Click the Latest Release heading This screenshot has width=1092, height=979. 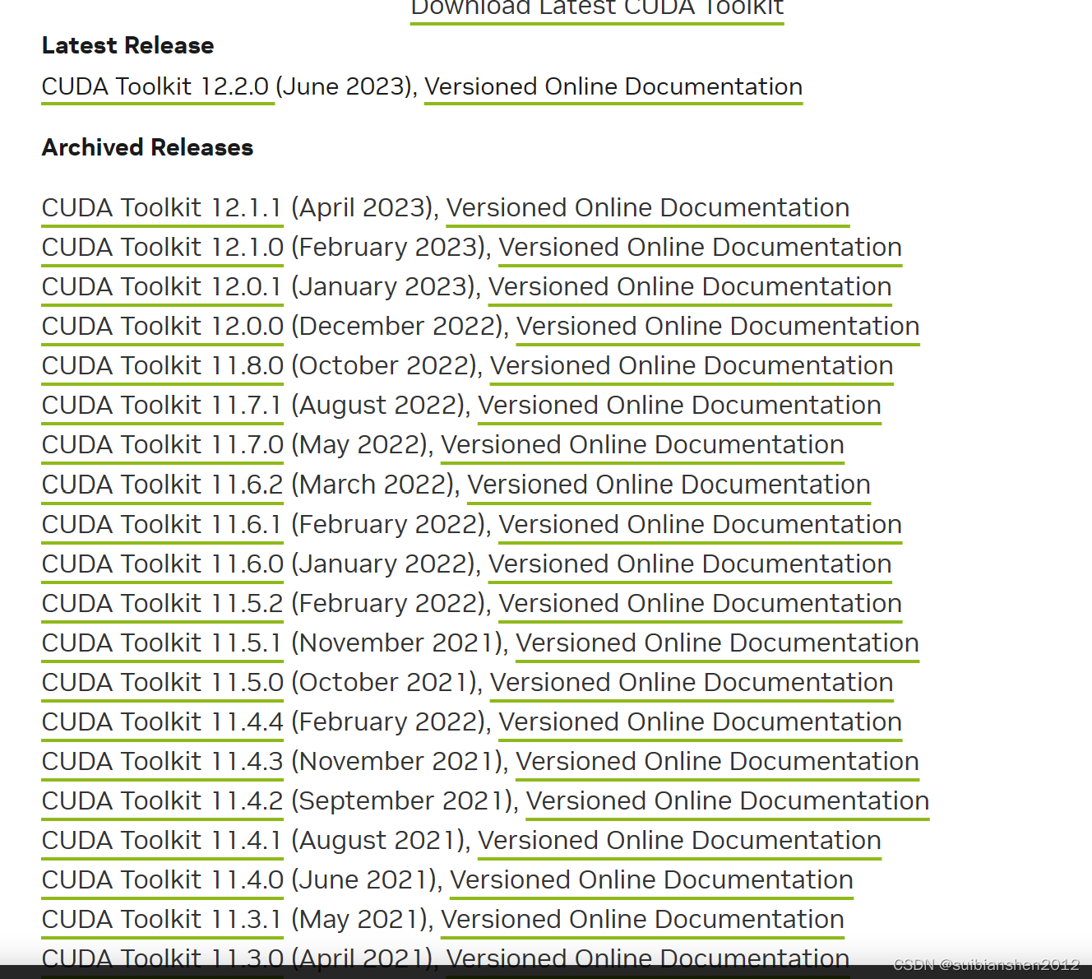[x=127, y=45]
